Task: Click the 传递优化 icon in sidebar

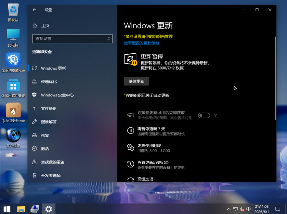Action: pyautogui.click(x=35, y=81)
